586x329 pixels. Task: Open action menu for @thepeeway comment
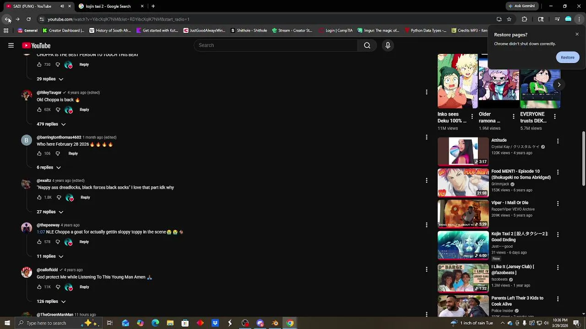(426, 225)
